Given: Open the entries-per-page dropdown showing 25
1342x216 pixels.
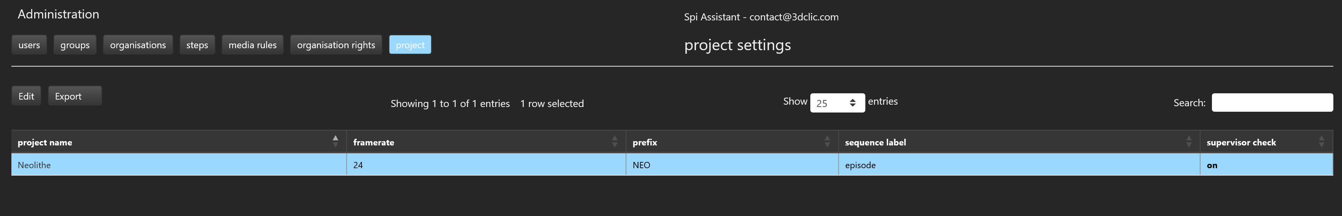Looking at the screenshot, I should click(837, 103).
